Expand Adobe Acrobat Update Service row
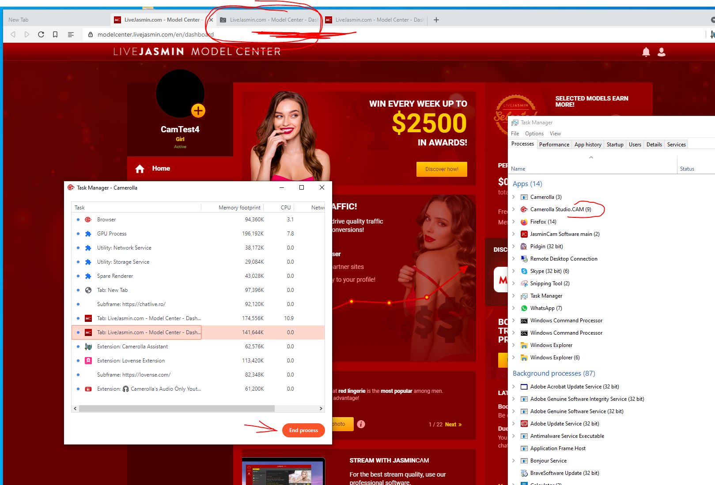Viewport: 715px width, 485px height. 514,387
